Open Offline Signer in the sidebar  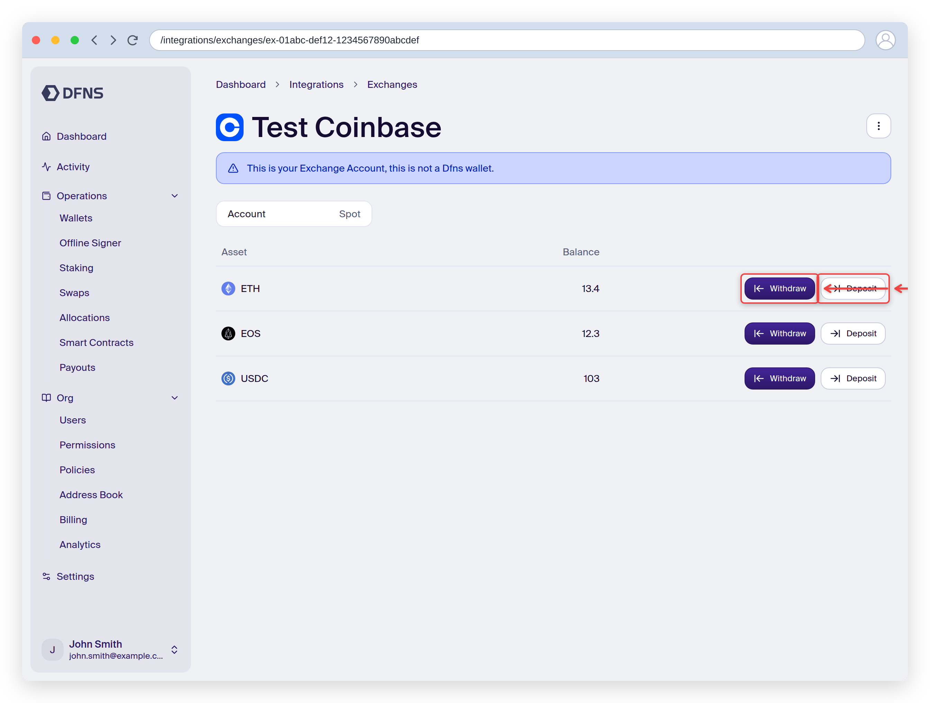tap(90, 243)
